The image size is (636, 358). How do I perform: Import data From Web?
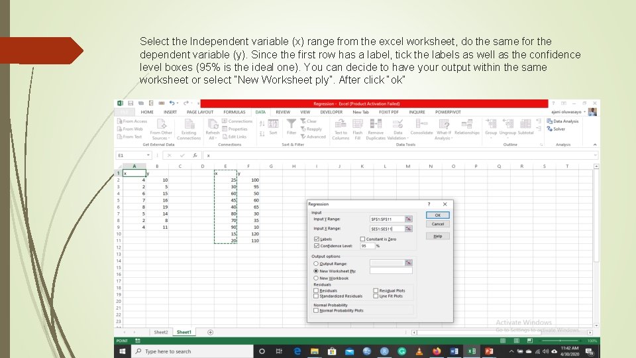(x=130, y=129)
